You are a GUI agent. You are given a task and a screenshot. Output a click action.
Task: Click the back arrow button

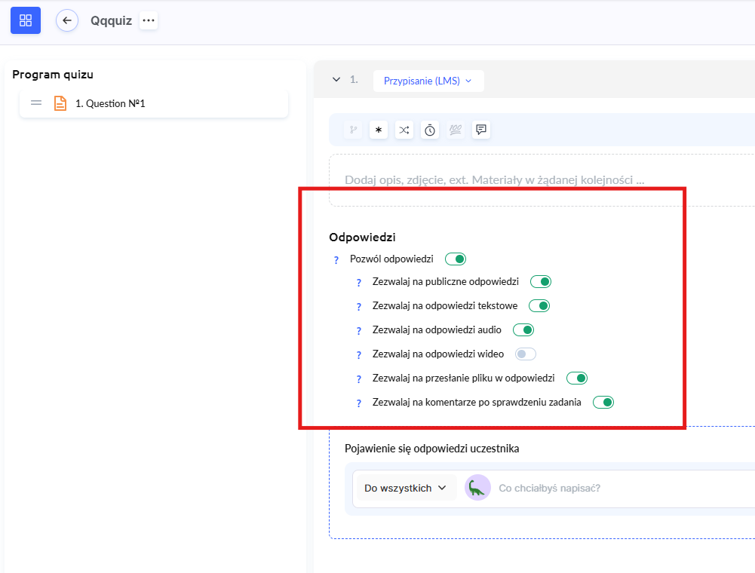pos(67,20)
